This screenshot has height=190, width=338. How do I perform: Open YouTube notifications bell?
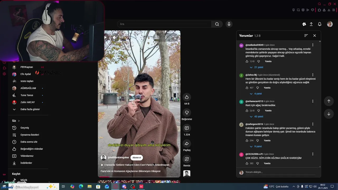[320, 24]
